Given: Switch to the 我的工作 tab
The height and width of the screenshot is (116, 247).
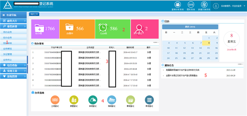Looking at the screenshot, I should (34, 14).
